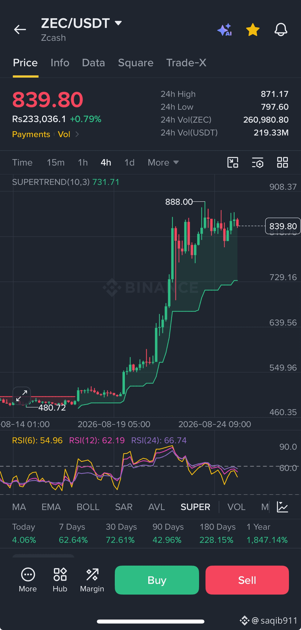Open the Vol tag link
Viewport: 301px width, 630px height.
[x=64, y=134]
